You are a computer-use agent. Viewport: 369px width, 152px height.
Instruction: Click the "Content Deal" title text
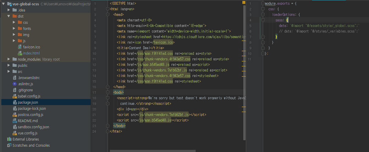point(141,48)
